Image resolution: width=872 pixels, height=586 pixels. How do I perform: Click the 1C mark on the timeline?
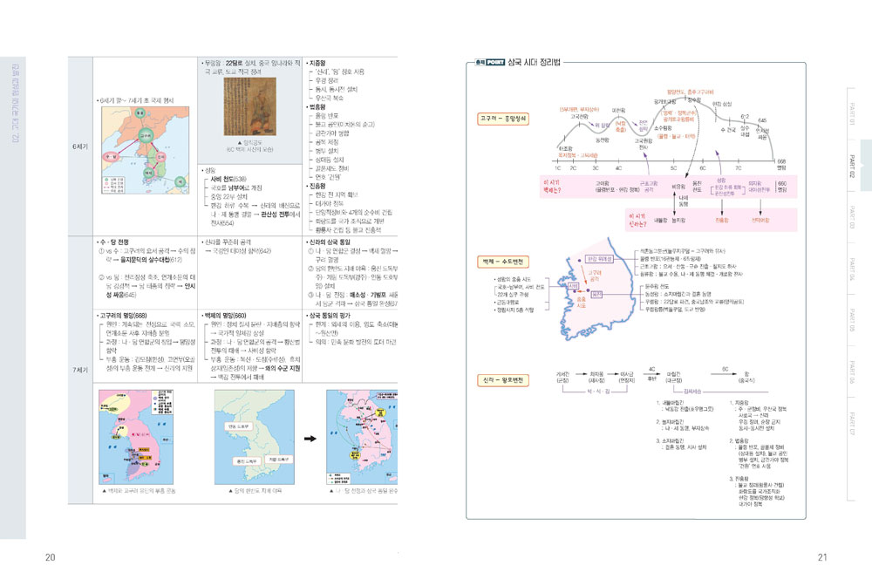tap(557, 168)
